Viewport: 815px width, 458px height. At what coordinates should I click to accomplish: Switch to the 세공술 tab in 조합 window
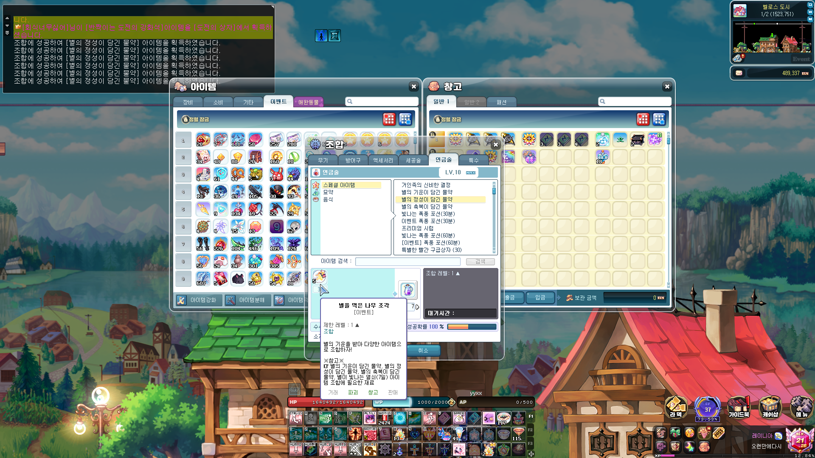pos(413,160)
